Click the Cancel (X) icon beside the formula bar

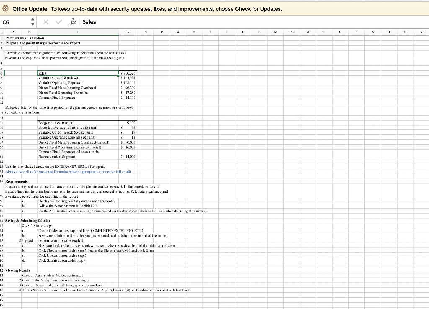click(x=46, y=22)
